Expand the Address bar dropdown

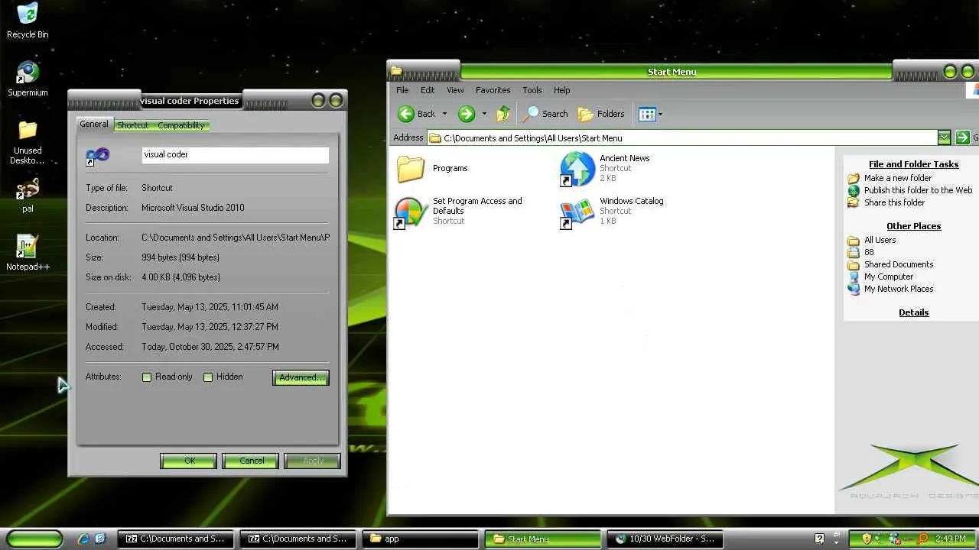pyautogui.click(x=944, y=137)
